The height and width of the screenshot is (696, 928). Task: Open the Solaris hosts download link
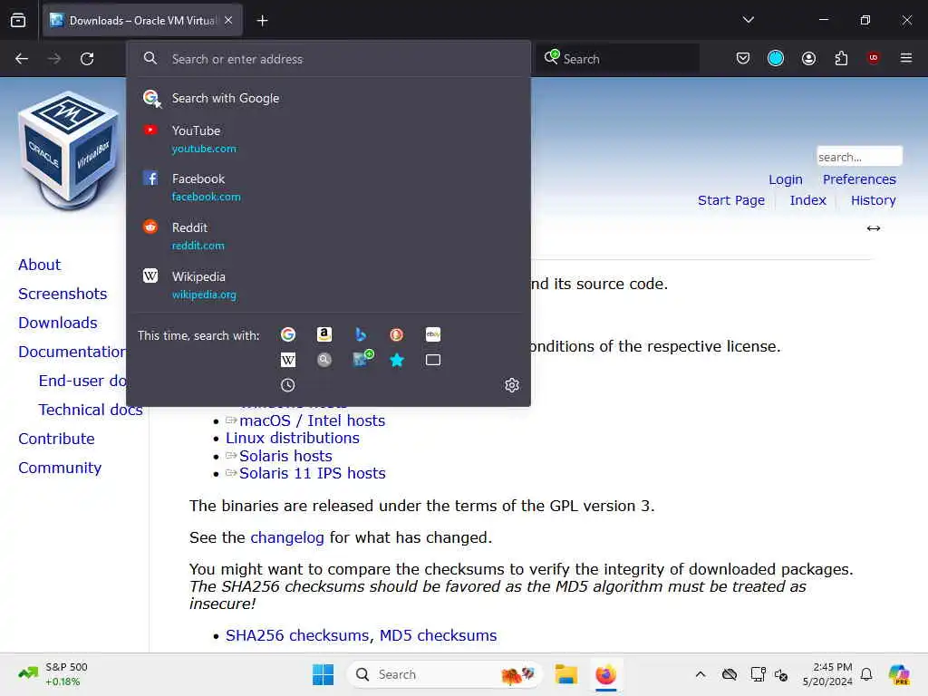[285, 456]
